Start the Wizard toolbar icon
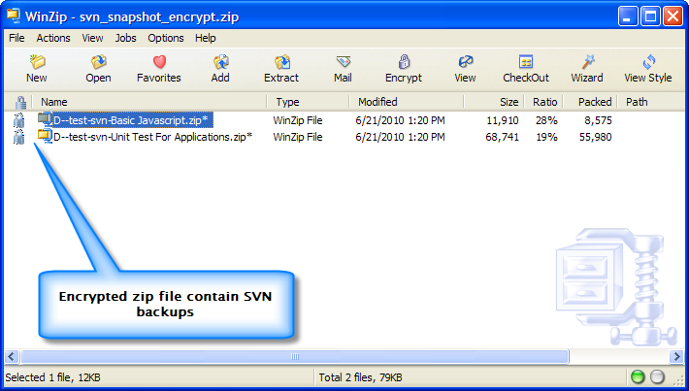The height and width of the screenshot is (391, 689). (x=587, y=62)
